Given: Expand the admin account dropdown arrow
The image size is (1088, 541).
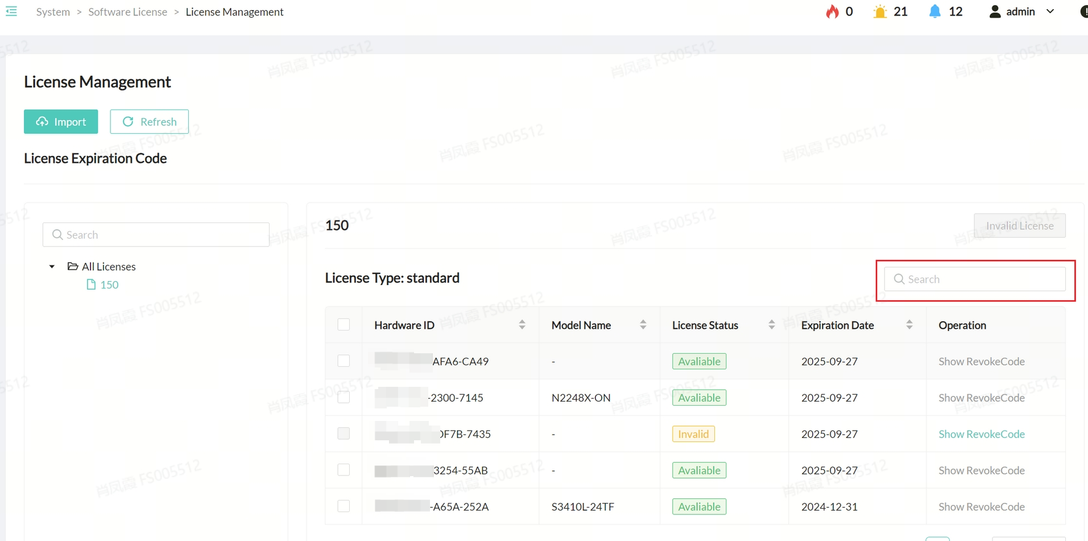Looking at the screenshot, I should 1050,11.
